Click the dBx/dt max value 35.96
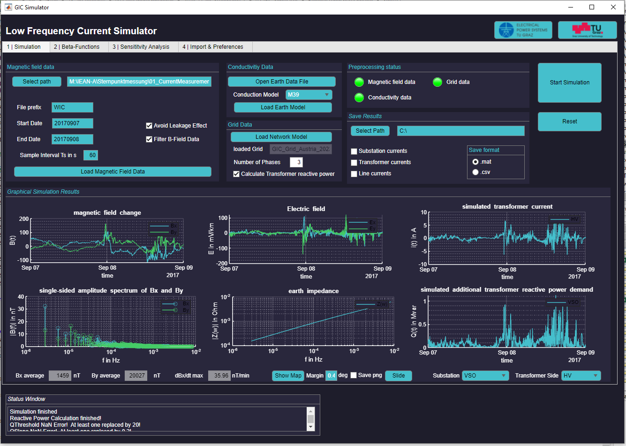626x446 pixels. [x=219, y=376]
